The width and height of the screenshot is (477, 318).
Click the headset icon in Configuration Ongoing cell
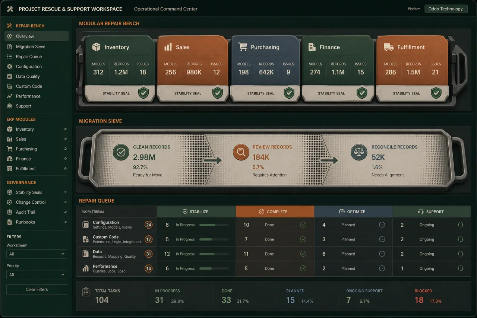click(460, 225)
